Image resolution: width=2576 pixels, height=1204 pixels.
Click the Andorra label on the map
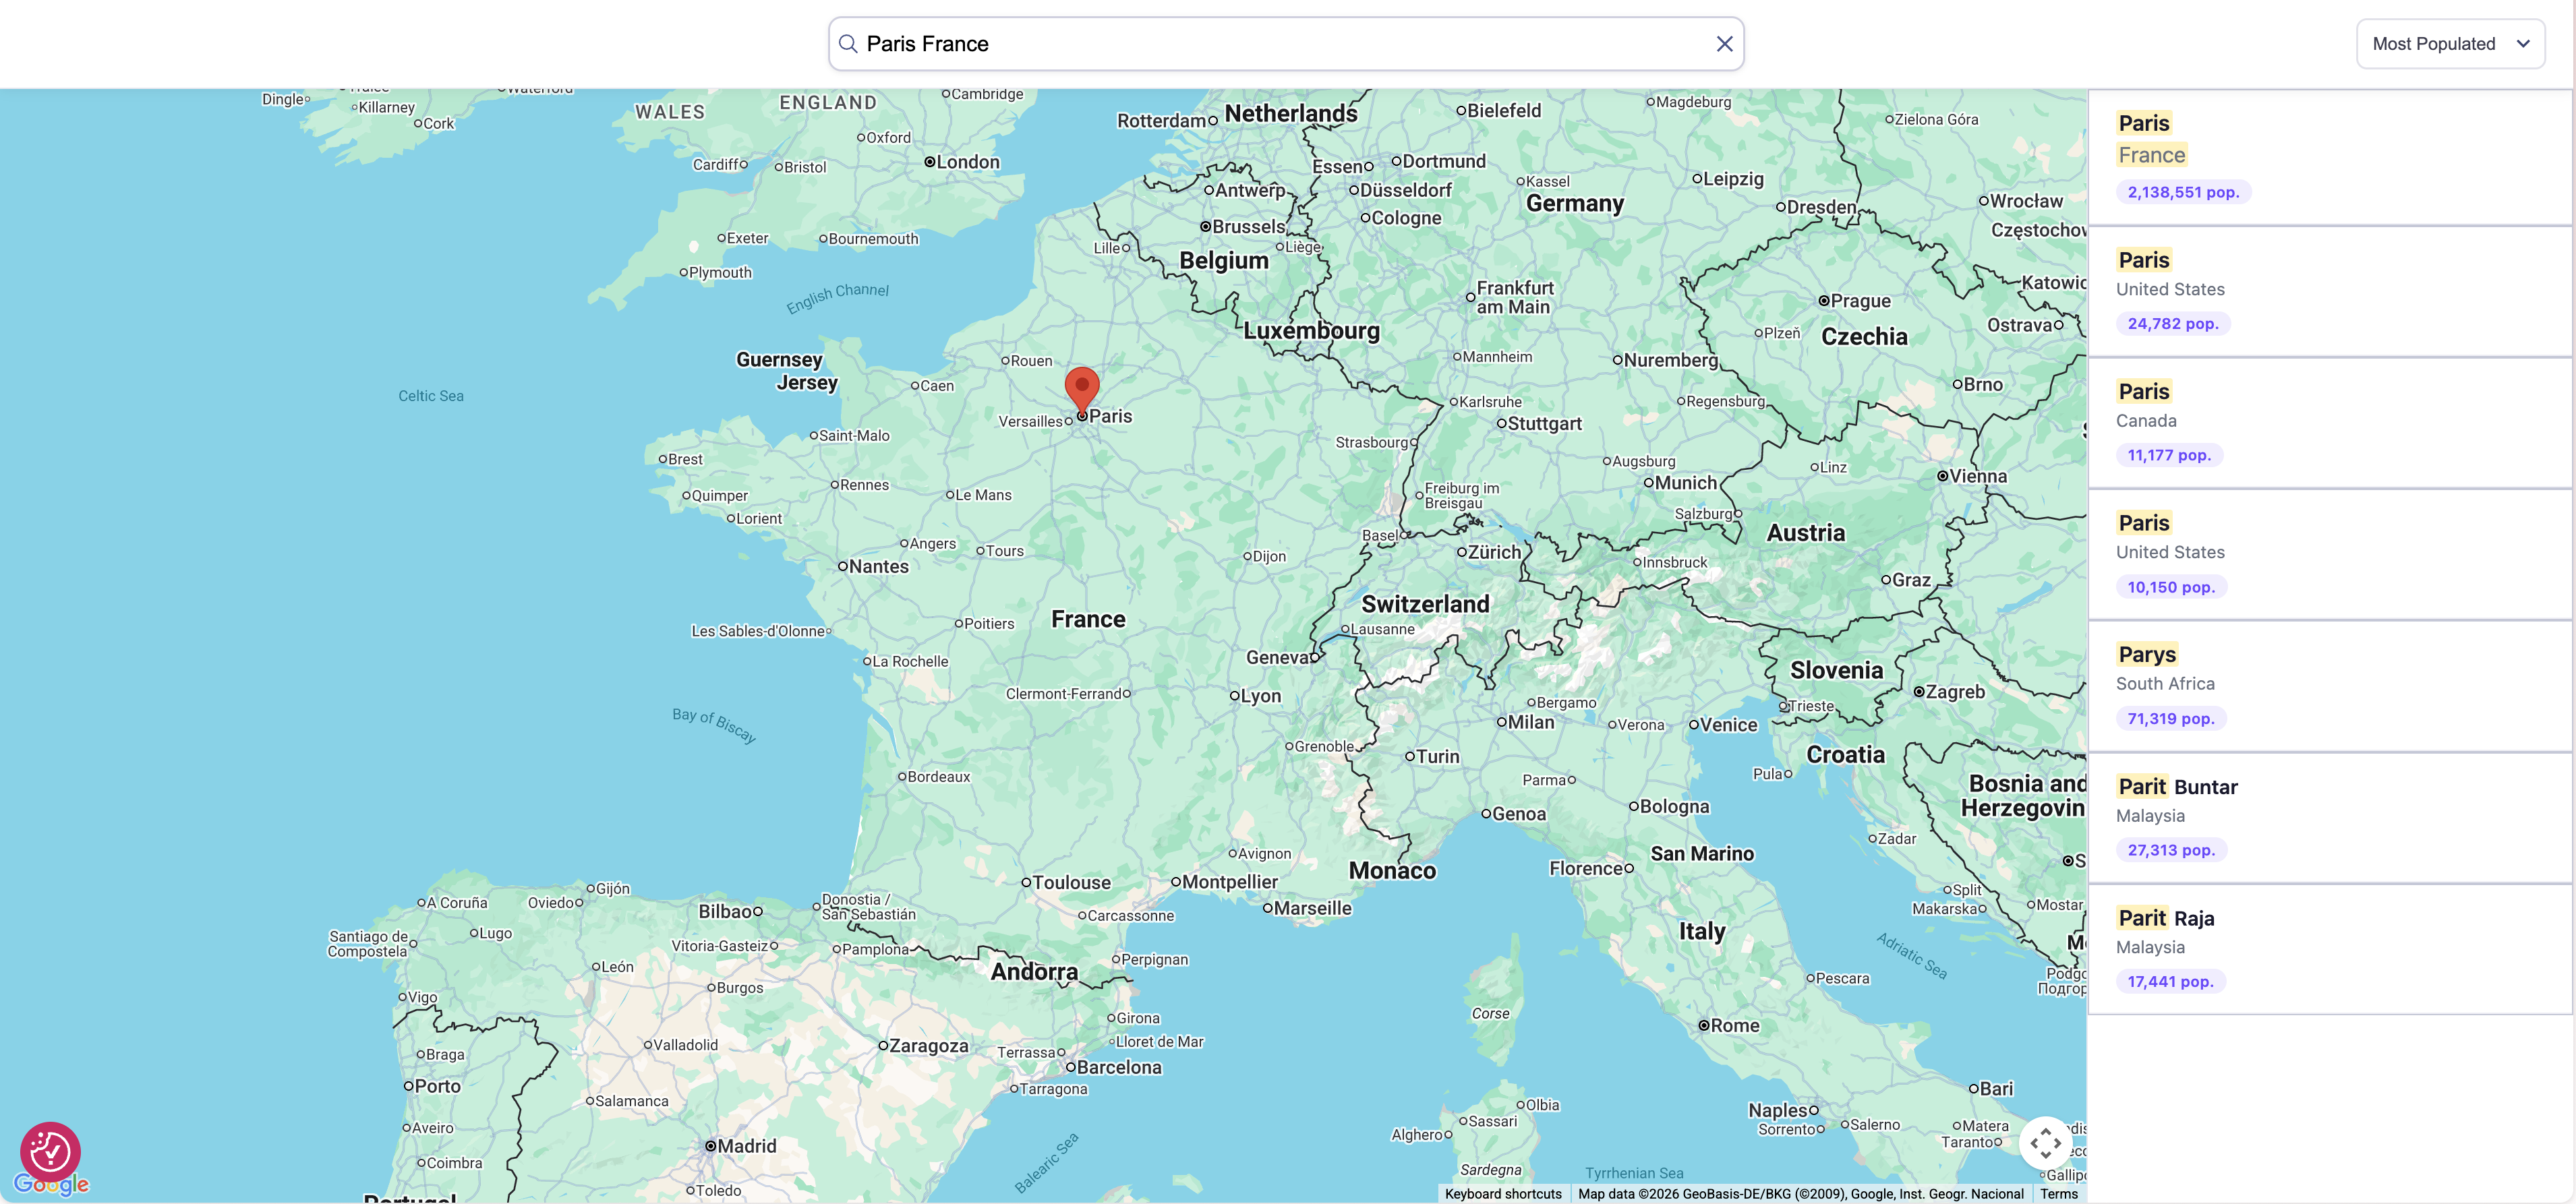pos(1034,972)
